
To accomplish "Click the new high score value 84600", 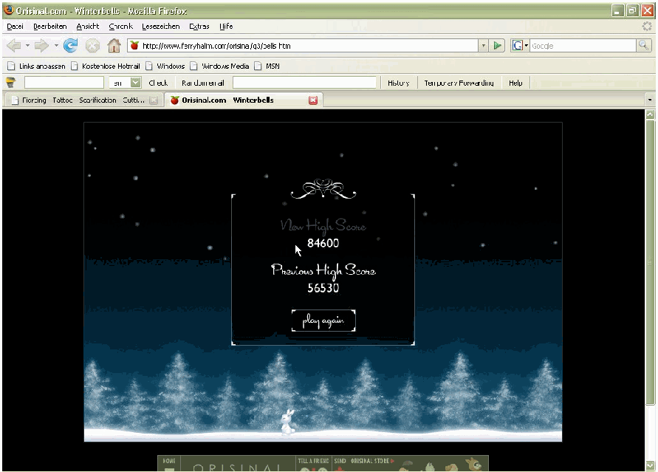I will point(323,243).
